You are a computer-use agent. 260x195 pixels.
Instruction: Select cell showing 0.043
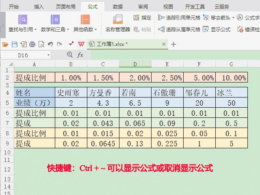(103, 123)
